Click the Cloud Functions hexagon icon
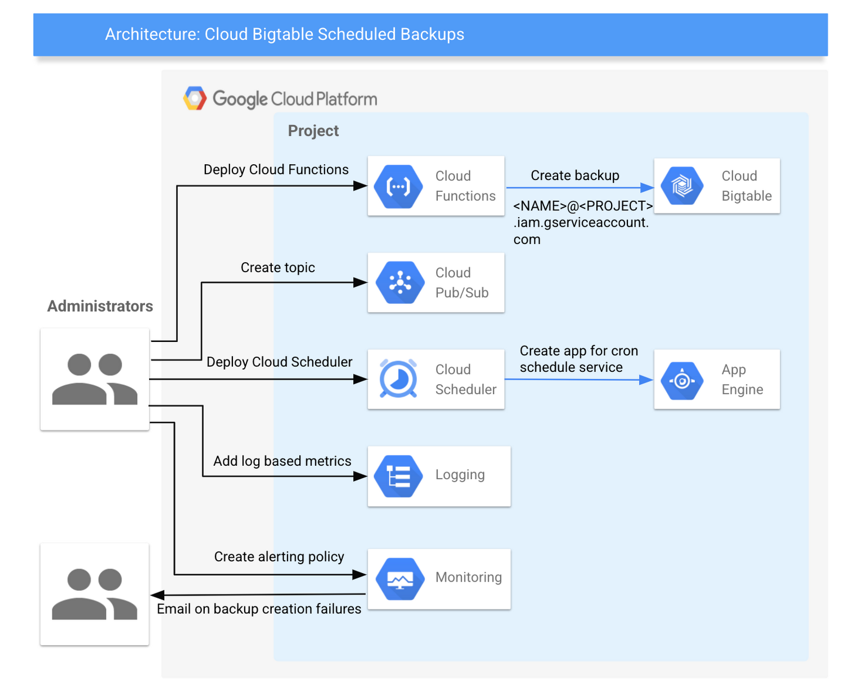844x698 pixels. (399, 187)
